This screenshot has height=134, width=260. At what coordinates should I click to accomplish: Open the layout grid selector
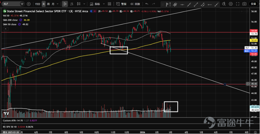[109, 4]
